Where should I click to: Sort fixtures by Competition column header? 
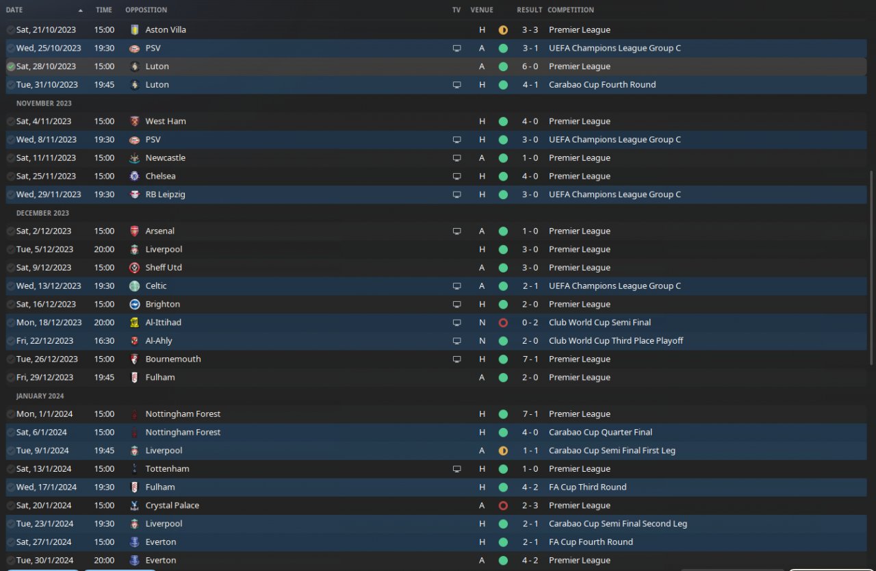(571, 10)
